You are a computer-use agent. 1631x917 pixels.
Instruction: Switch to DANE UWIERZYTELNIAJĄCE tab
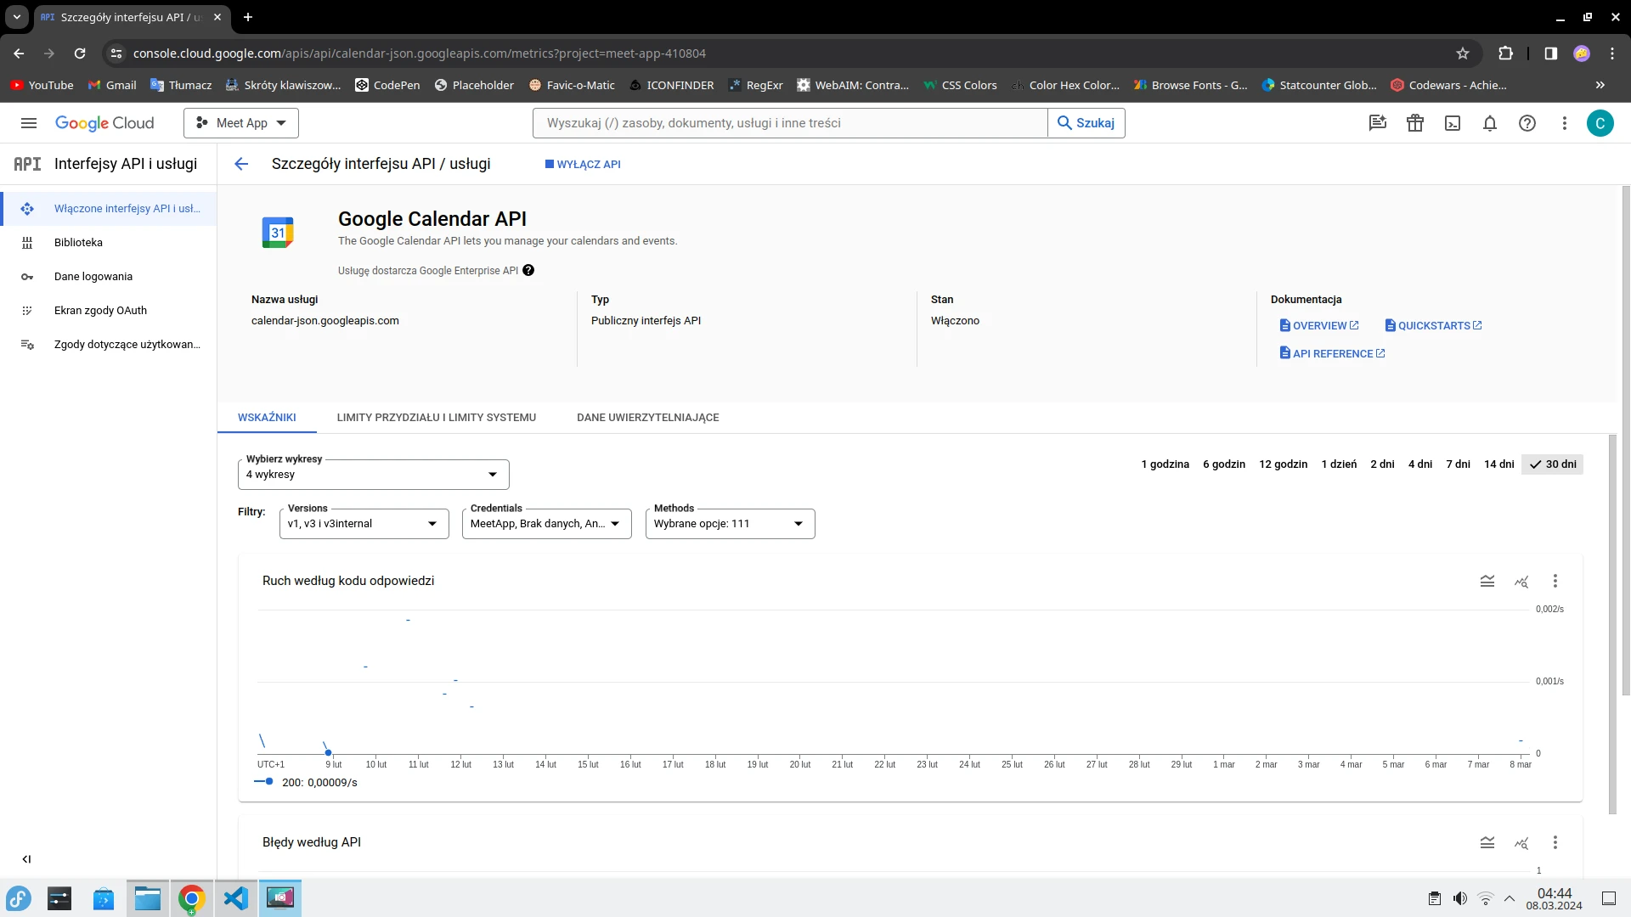pyautogui.click(x=648, y=418)
